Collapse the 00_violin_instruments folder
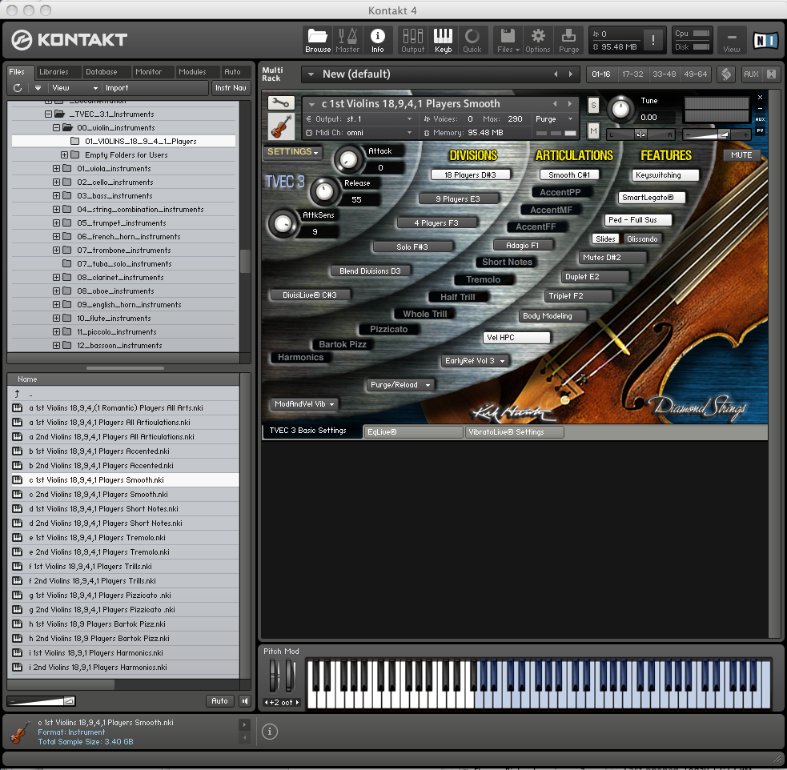This screenshot has width=787, height=770. tap(56, 128)
